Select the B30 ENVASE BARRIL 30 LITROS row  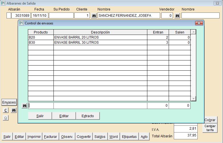(100, 43)
